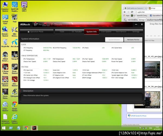Close the F-Stream window
Viewport: 163px width, 136px height.
[142, 25]
